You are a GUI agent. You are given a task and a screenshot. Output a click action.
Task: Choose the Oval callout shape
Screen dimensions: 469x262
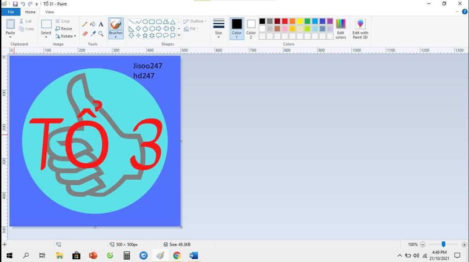tap(166, 35)
